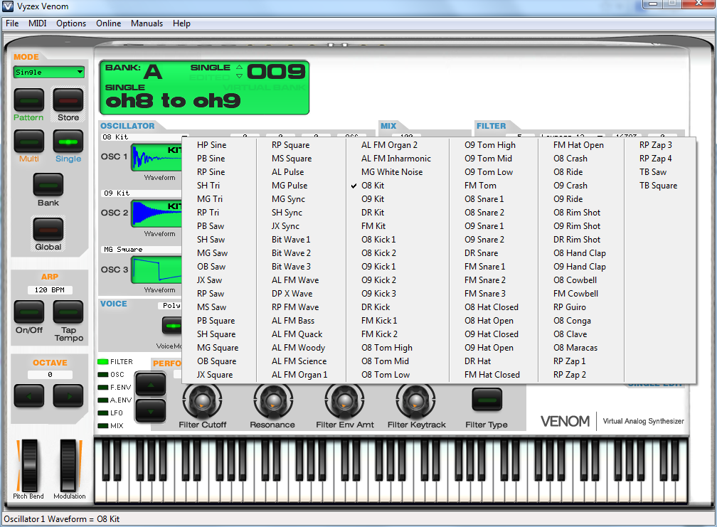717x527 pixels.
Task: Open the File menu
Action: pos(12,23)
